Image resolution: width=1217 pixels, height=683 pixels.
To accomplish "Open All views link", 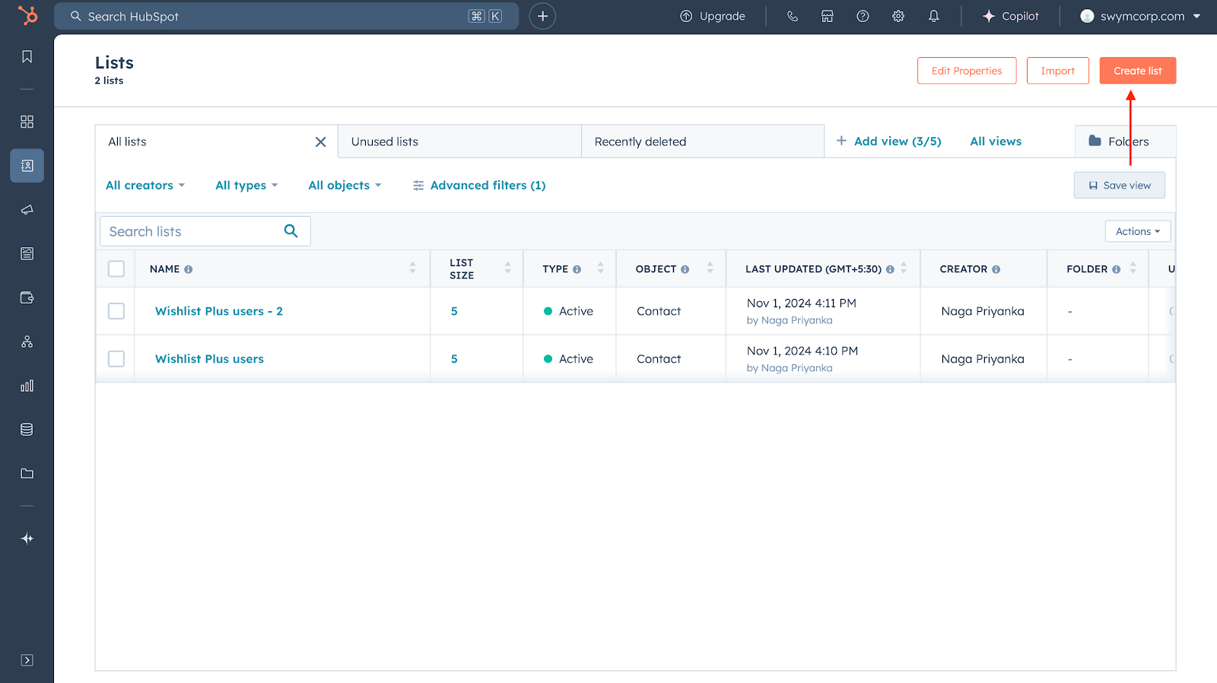I will pyautogui.click(x=996, y=141).
